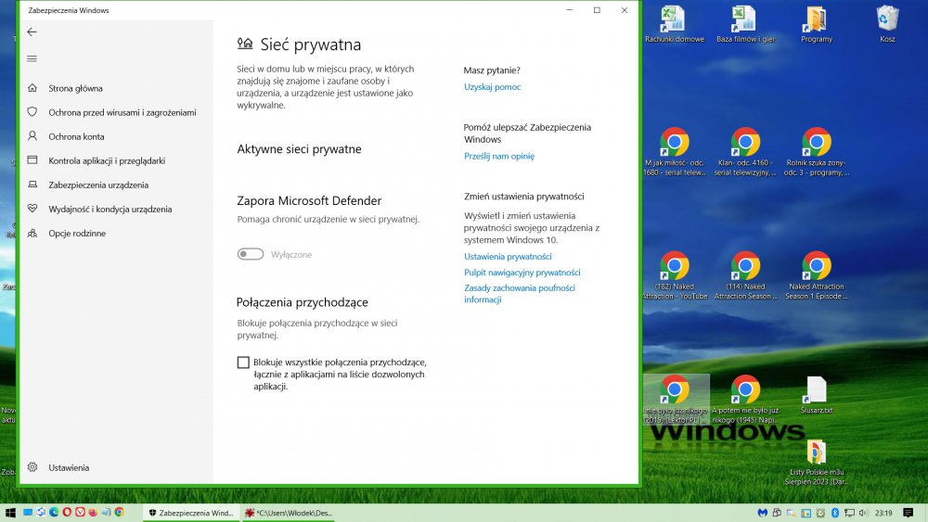Click the Uzyskaj pomoc link

pos(493,87)
